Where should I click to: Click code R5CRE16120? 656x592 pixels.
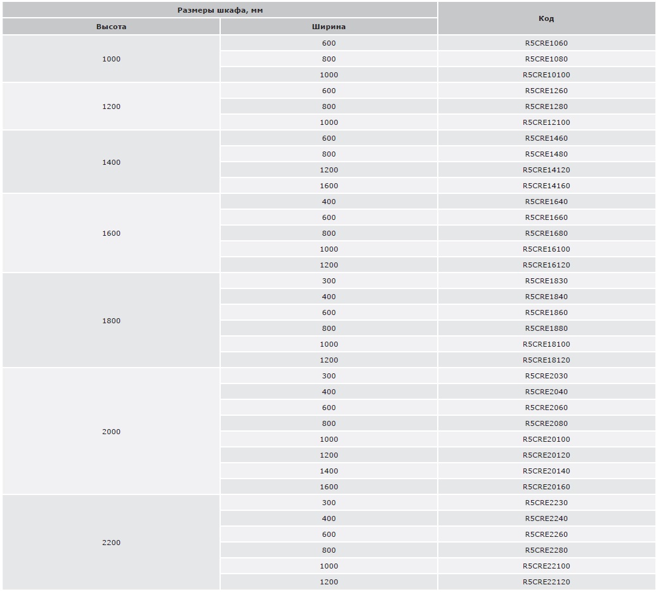[x=546, y=265]
